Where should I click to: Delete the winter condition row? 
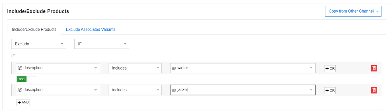[x=374, y=68]
